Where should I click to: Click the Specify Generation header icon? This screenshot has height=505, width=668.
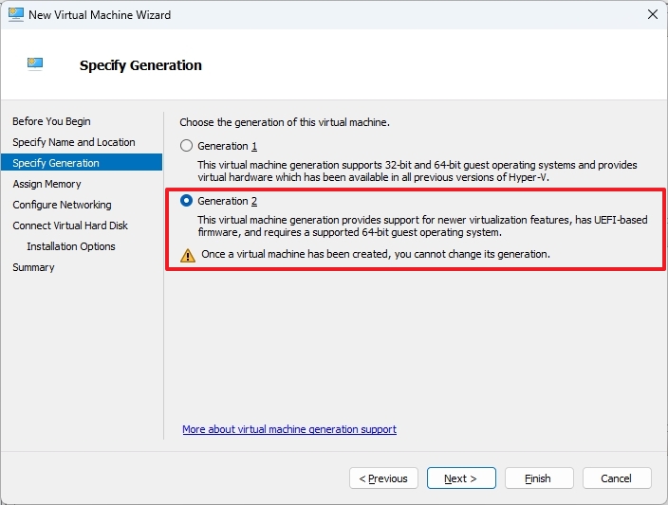click(x=35, y=64)
